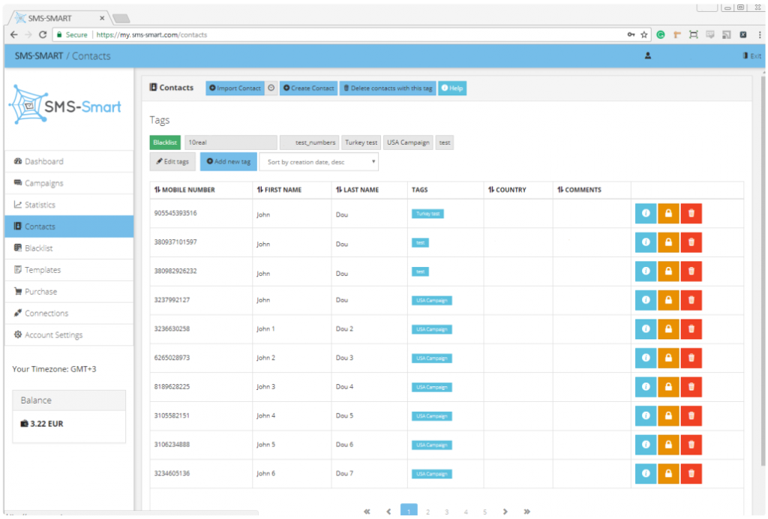The height and width of the screenshot is (519, 768).
Task: Delete contact 3236630258
Action: (691, 329)
